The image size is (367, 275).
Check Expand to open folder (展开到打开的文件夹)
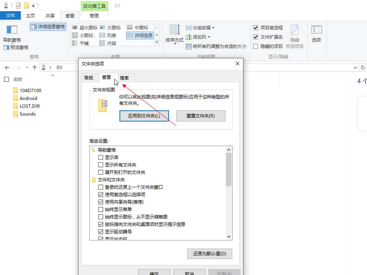(x=100, y=172)
